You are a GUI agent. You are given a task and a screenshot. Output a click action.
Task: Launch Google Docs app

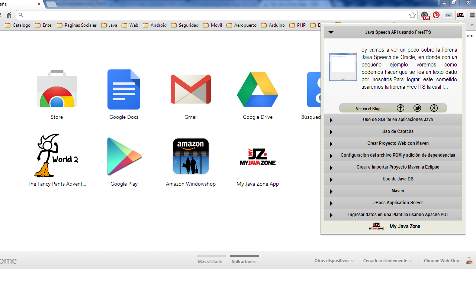(x=124, y=89)
